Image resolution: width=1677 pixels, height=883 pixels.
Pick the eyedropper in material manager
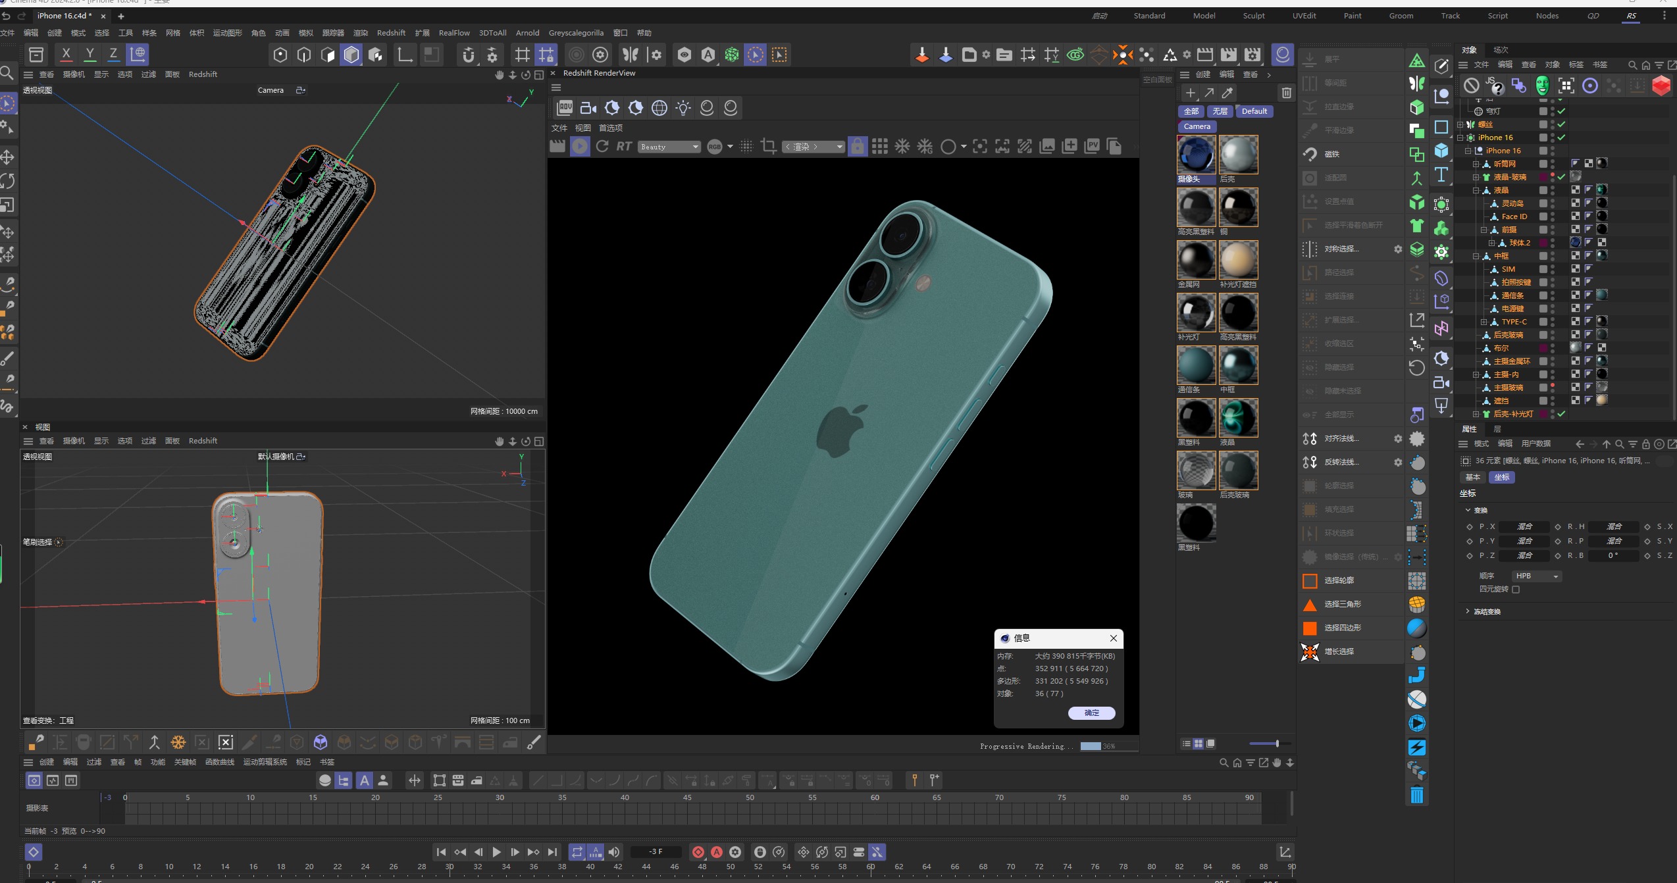tap(1227, 93)
